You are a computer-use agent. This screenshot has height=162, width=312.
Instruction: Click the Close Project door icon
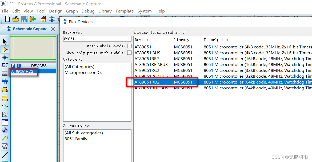click(x=33, y=19)
